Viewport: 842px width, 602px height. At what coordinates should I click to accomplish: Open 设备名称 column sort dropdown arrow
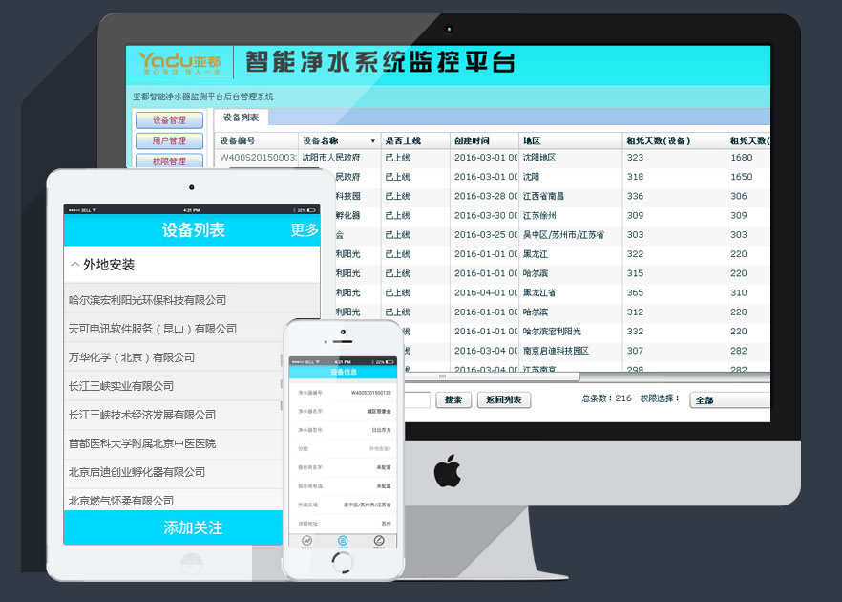point(372,140)
